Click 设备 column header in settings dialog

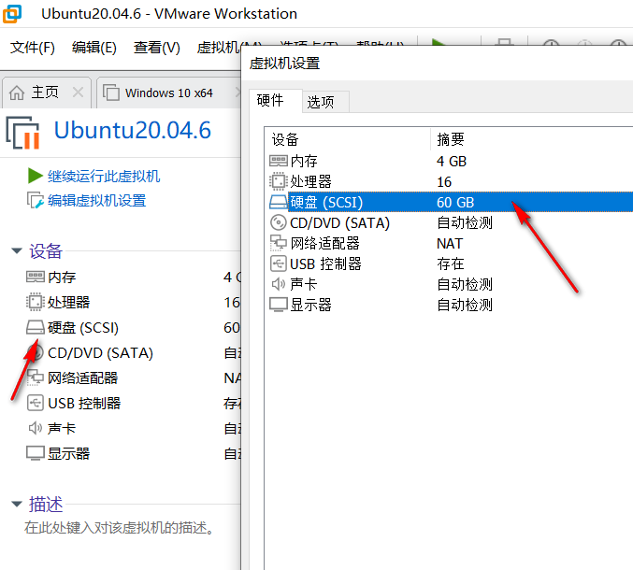click(x=285, y=139)
